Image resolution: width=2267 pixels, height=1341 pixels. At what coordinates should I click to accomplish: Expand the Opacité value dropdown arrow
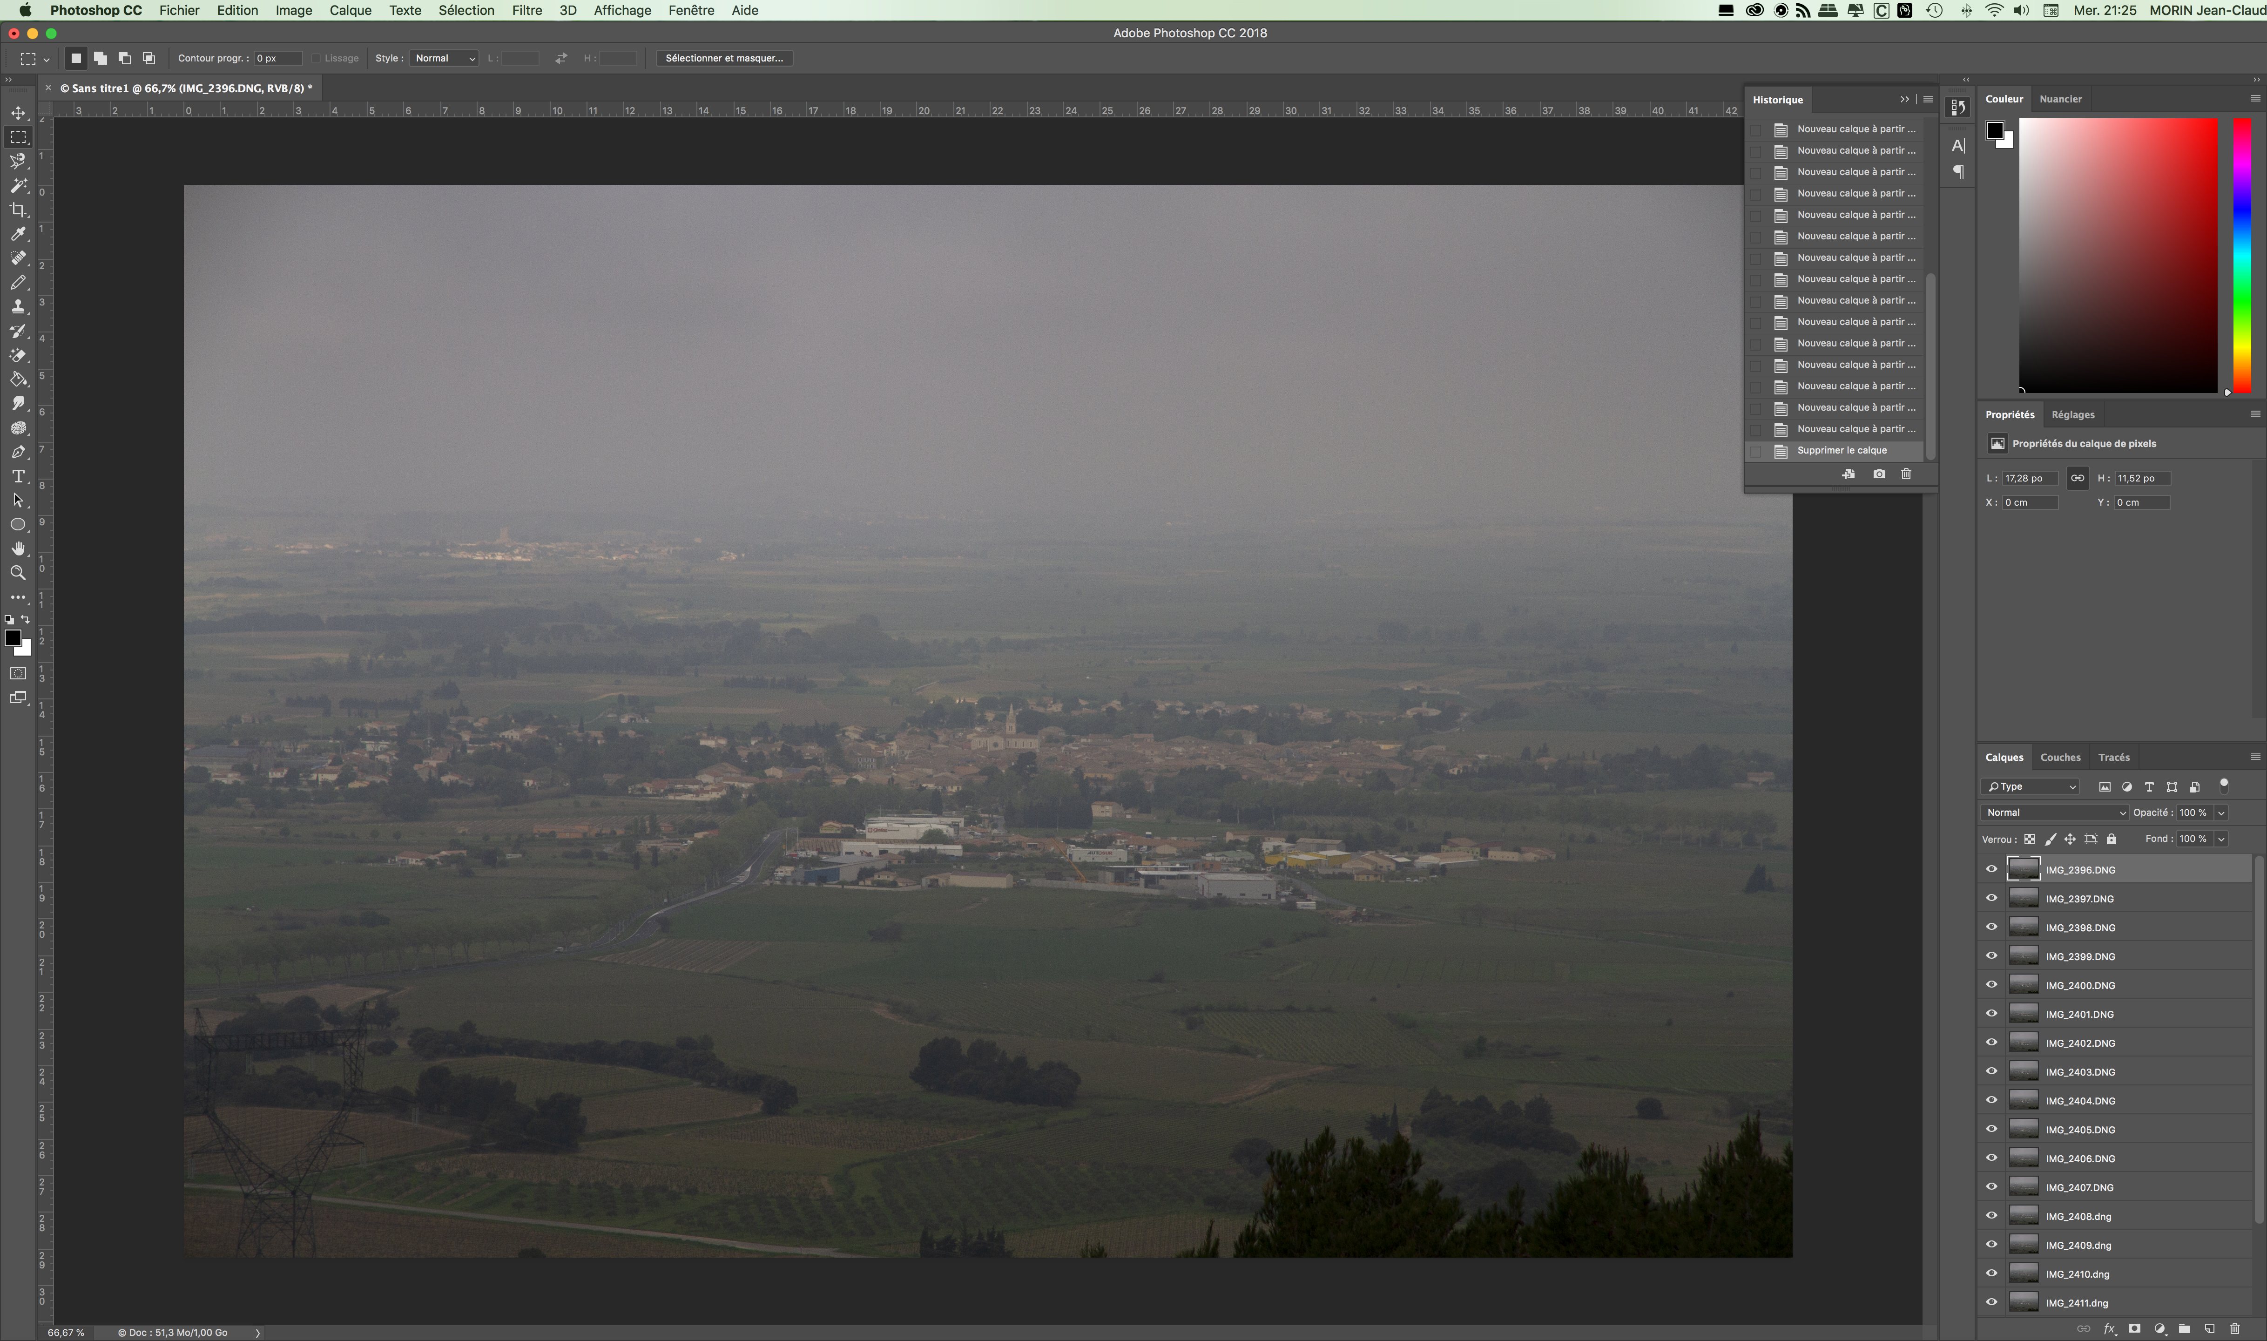[x=2221, y=813]
